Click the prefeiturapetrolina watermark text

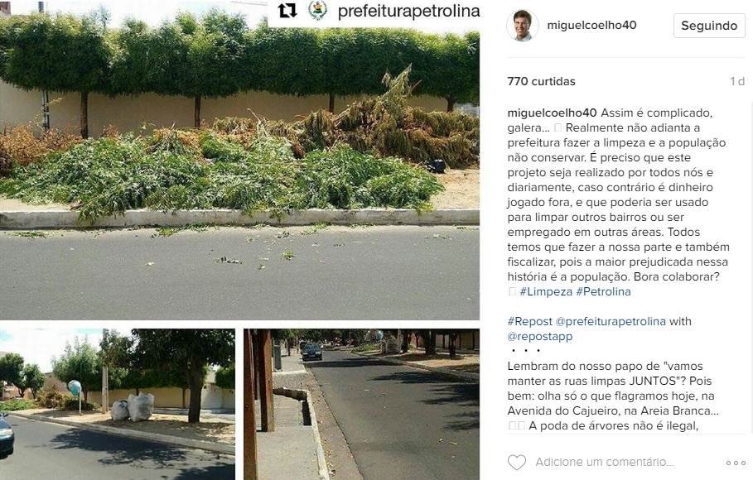pos(408,11)
